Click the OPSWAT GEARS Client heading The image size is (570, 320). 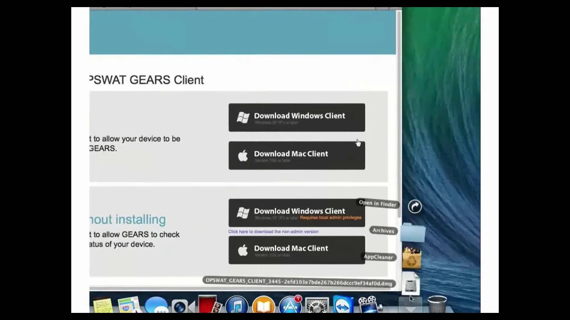coord(147,80)
